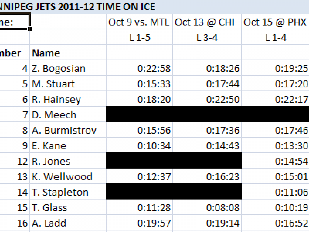Click T. Glass' 0:08:08 time cell

coord(223,208)
